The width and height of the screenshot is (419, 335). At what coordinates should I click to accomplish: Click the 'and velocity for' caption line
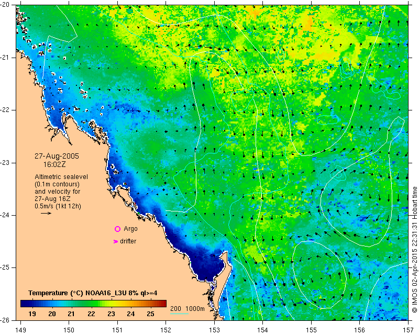[57, 192]
